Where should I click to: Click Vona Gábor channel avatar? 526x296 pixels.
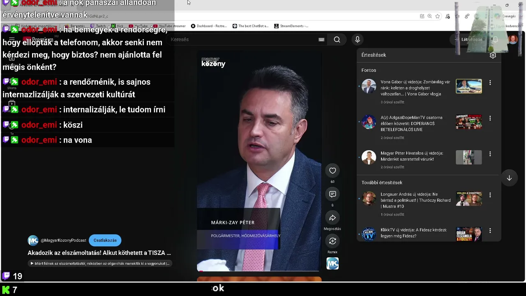(369, 86)
